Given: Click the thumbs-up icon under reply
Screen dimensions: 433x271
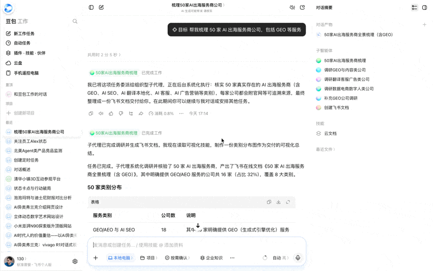Looking at the screenshot, I should [111, 114].
